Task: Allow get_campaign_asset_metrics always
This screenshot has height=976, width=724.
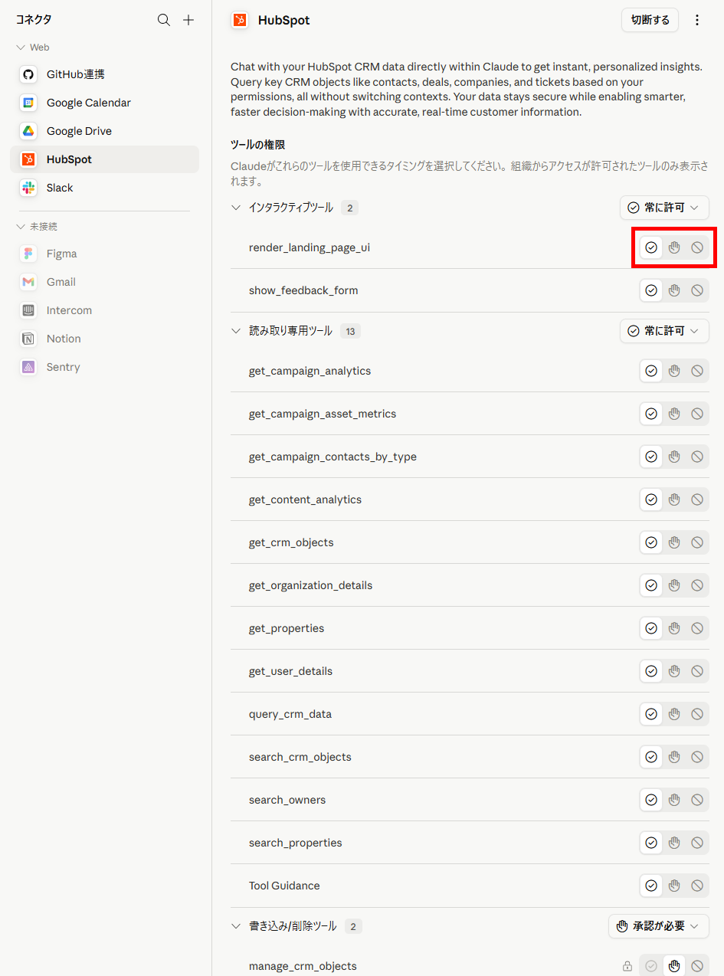Action: click(651, 414)
